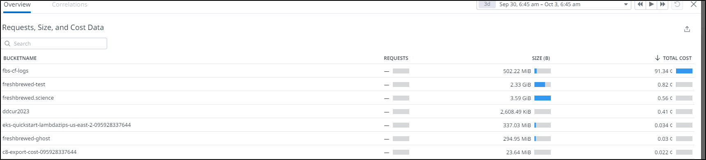Switch to the Correlations tab
This screenshot has height=160, width=706.
pos(69,5)
